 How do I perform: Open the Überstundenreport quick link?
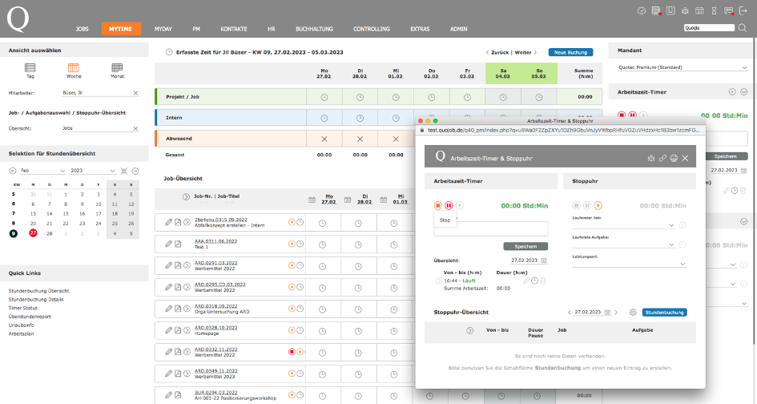[x=30, y=317]
